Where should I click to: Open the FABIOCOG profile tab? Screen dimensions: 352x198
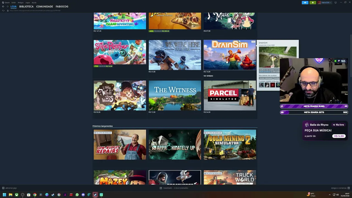(62, 7)
